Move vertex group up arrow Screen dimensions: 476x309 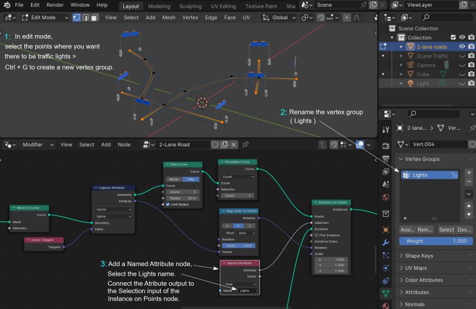(x=469, y=205)
